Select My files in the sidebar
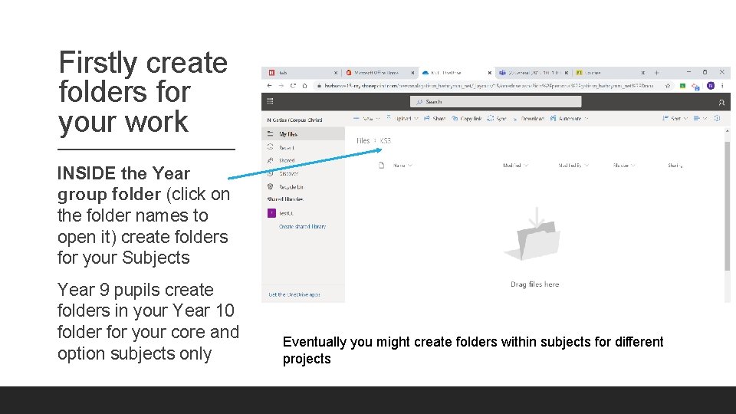 tap(303, 133)
